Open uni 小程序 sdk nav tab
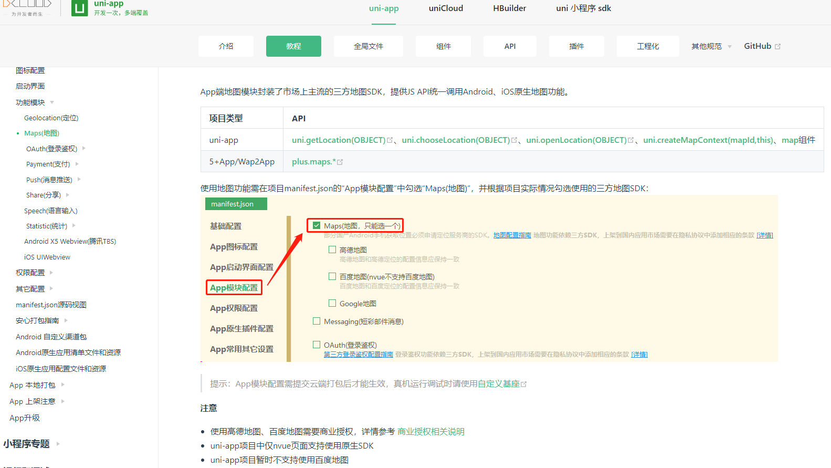This screenshot has height=468, width=831. tap(584, 8)
